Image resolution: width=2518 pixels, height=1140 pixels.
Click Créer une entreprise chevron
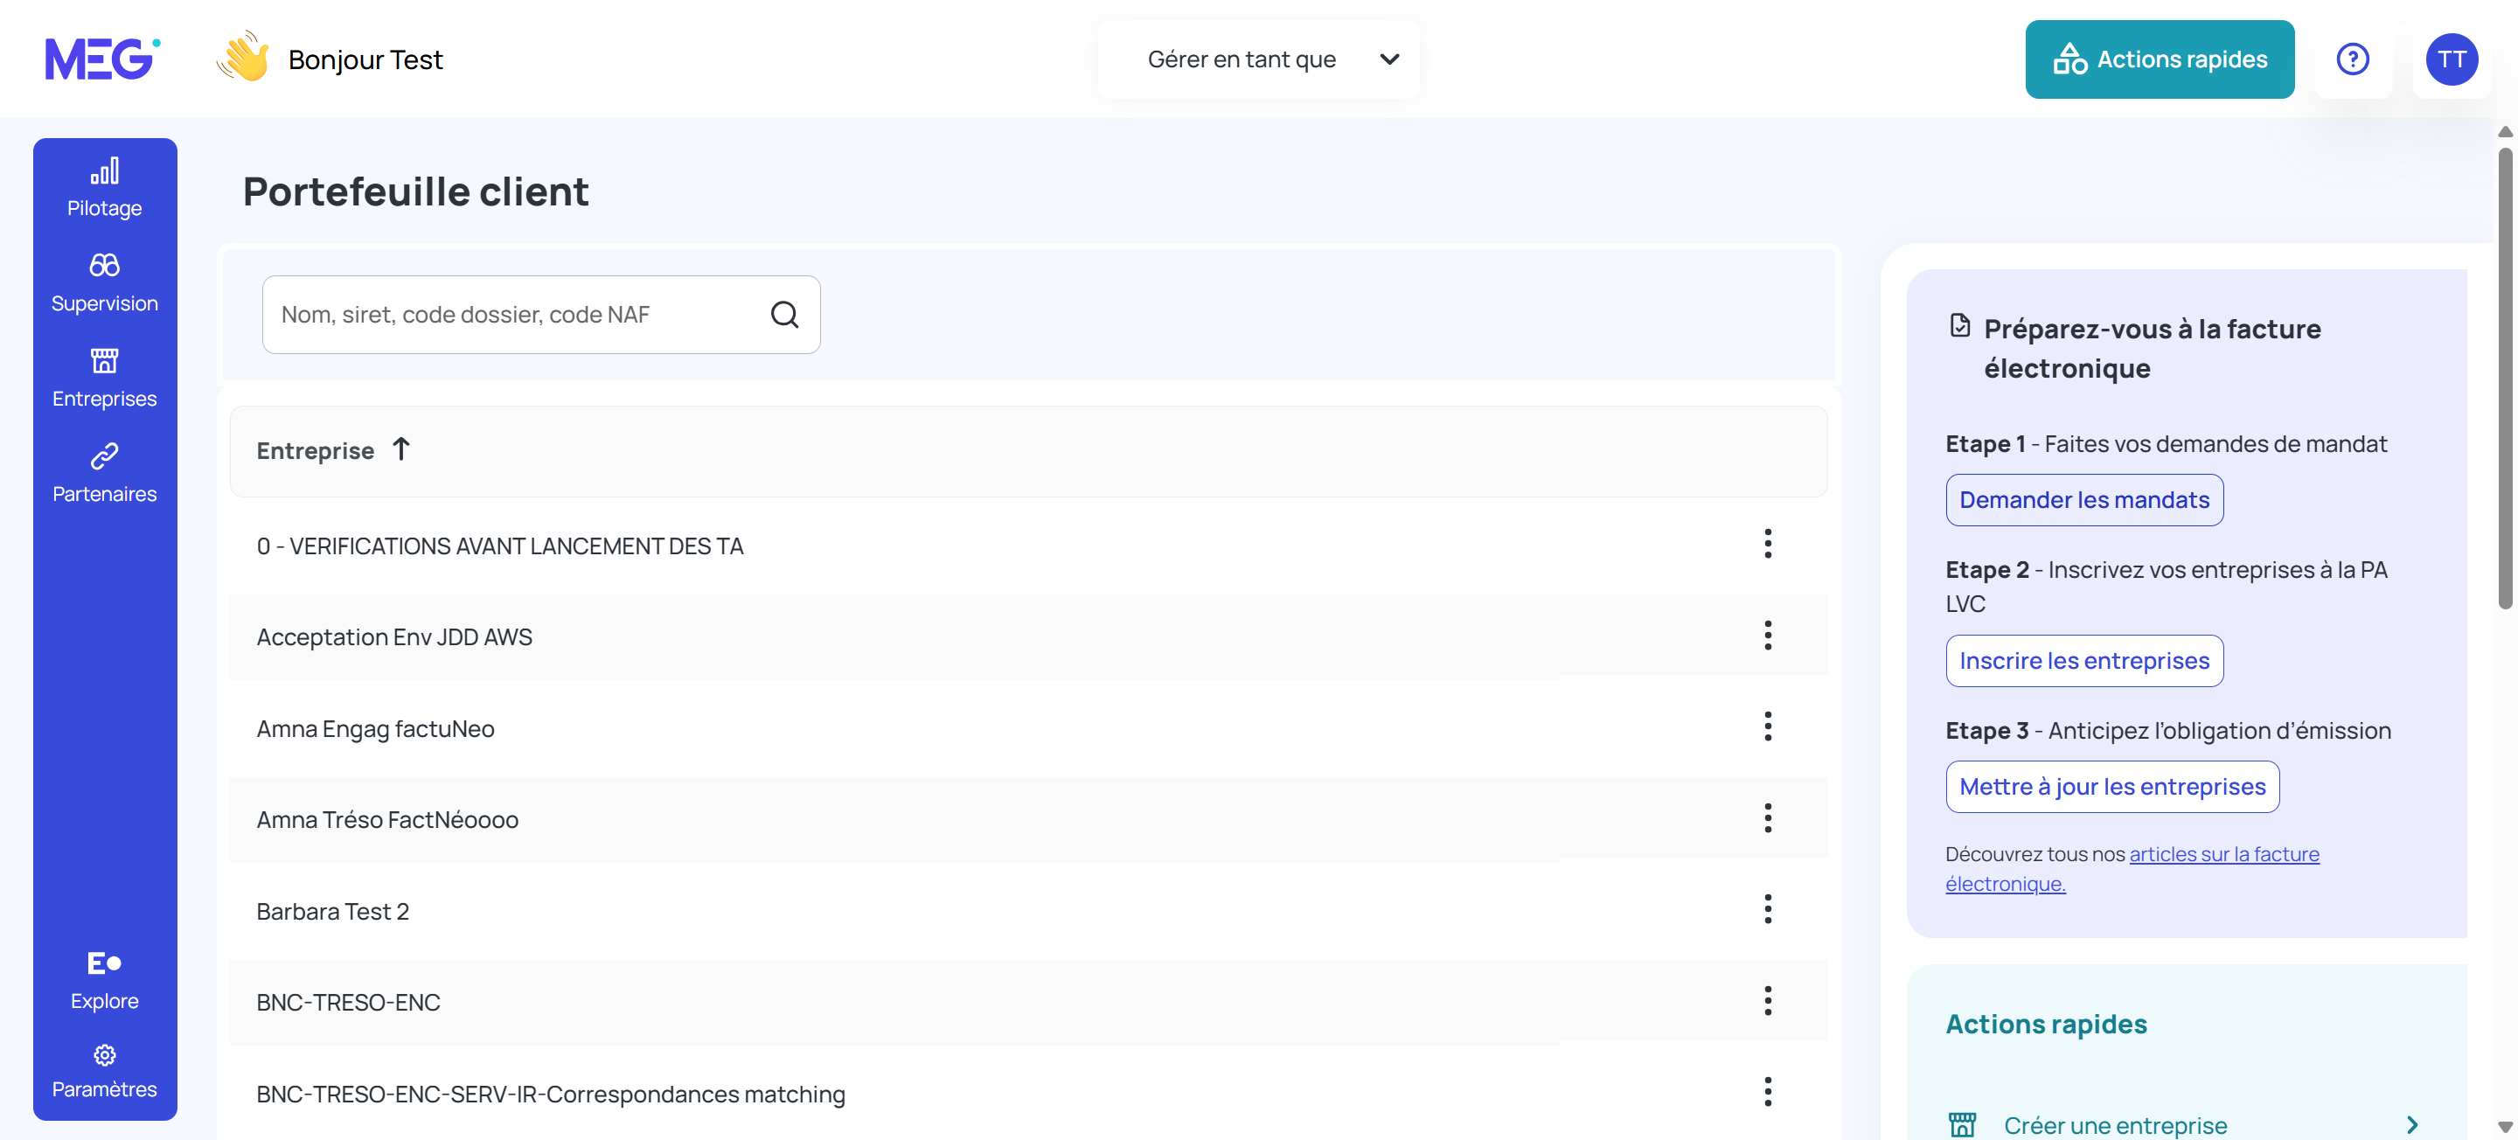click(2411, 1124)
